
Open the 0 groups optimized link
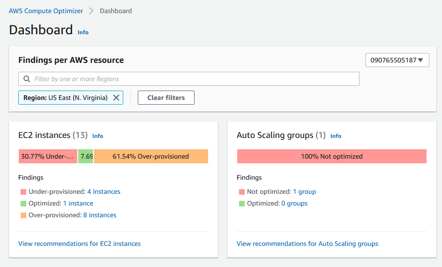(x=294, y=203)
